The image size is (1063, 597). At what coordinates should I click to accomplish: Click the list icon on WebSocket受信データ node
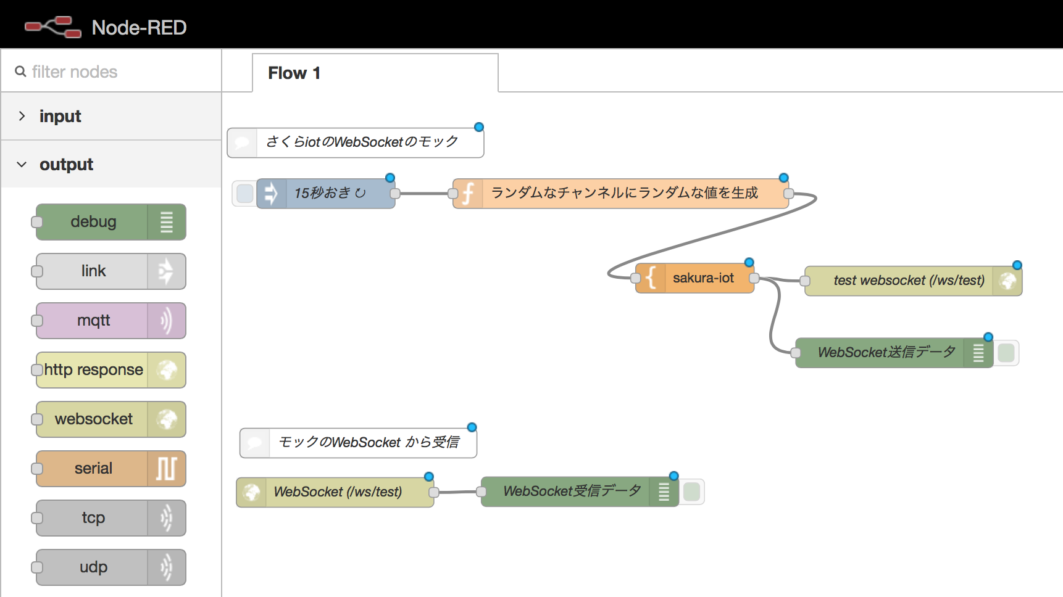click(664, 492)
